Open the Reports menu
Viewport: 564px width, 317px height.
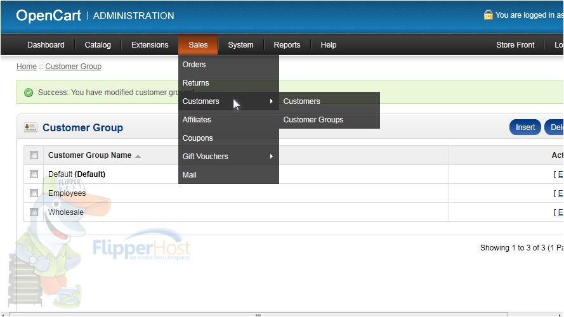pos(287,45)
